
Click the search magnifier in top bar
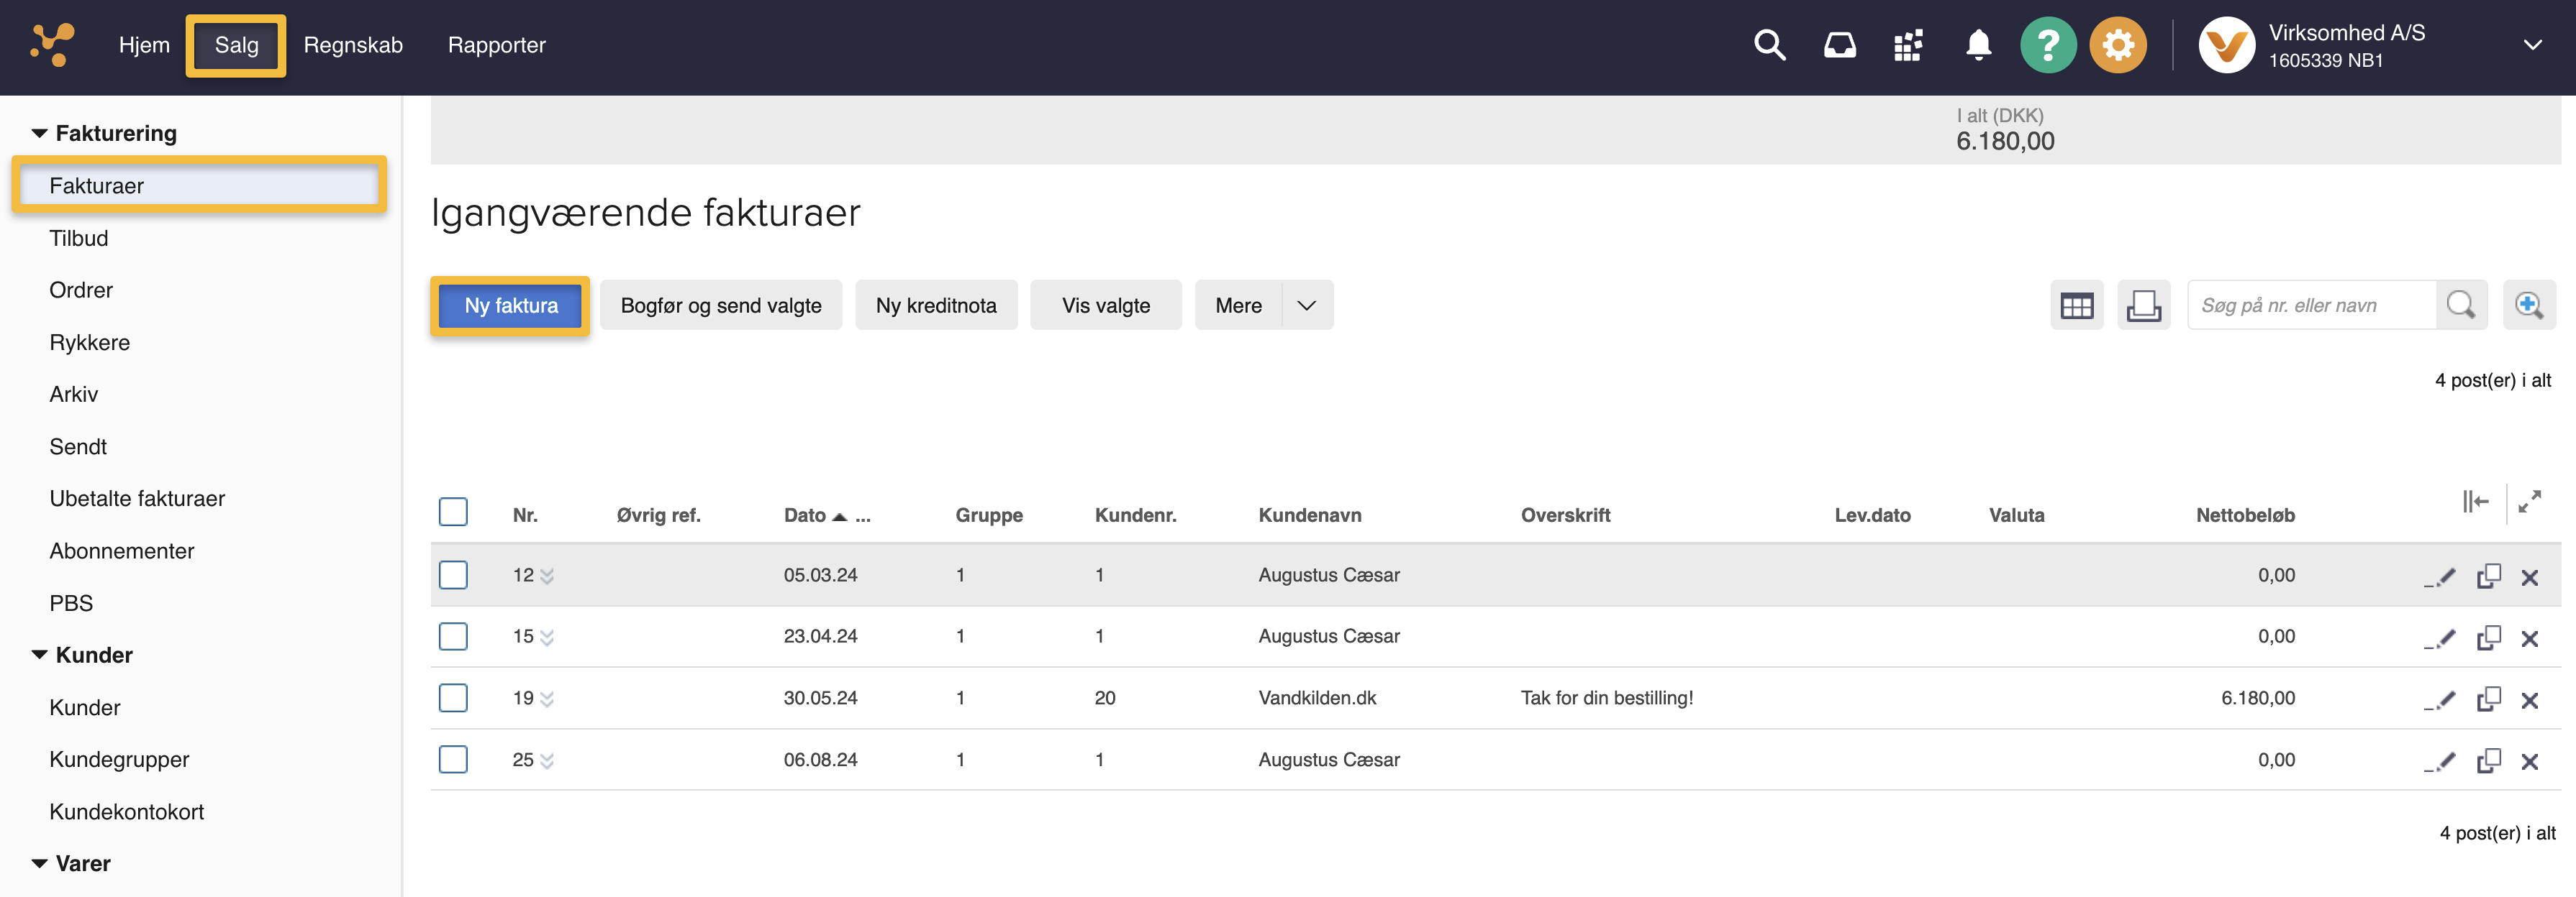coord(1769,45)
